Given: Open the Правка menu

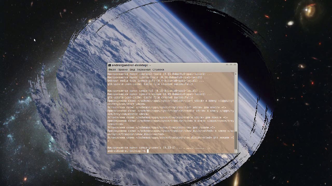Looking at the screenshot, I should click(x=123, y=69).
